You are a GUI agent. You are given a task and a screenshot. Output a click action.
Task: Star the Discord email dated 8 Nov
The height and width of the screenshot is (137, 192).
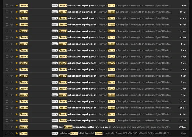click(x=12, y=50)
